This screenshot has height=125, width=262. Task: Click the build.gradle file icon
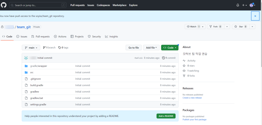[26, 85]
